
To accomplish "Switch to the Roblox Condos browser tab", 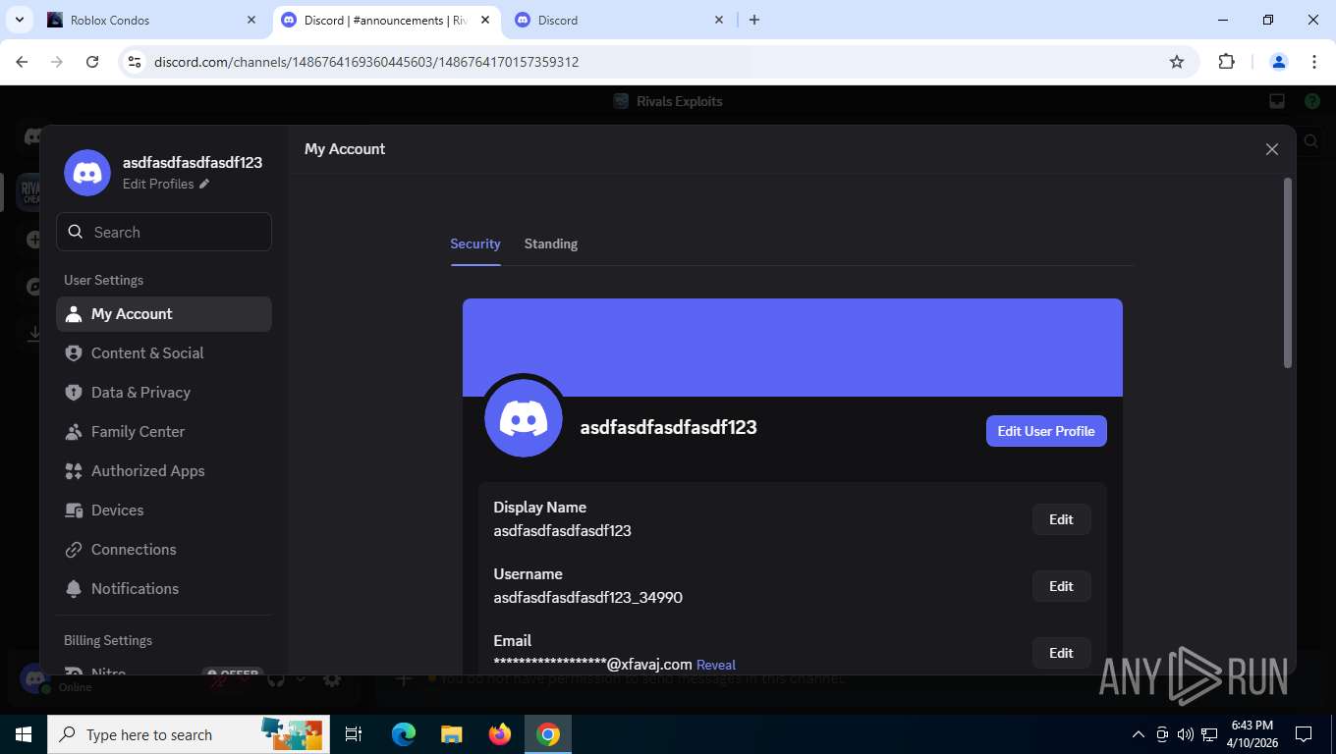I will click(x=152, y=20).
